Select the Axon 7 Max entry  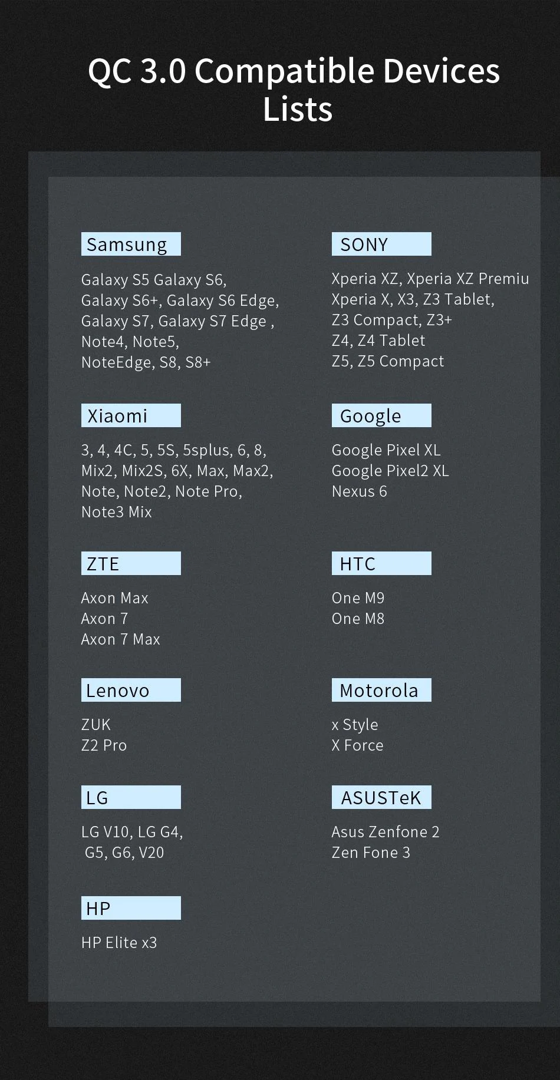[120, 639]
